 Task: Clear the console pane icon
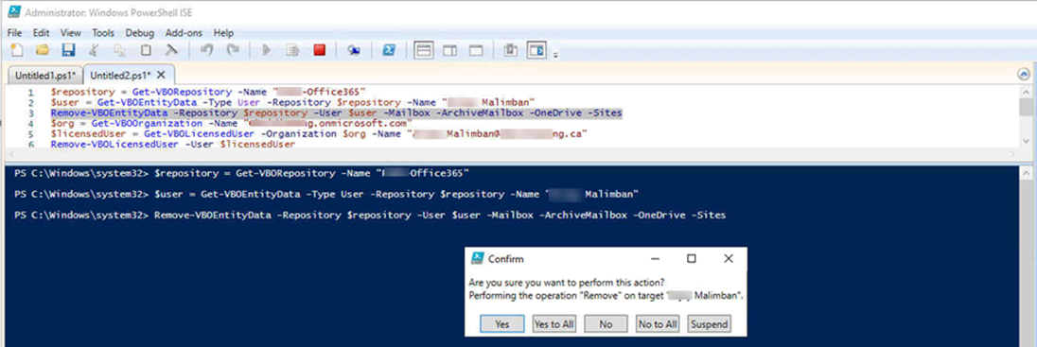pyautogui.click(x=171, y=50)
